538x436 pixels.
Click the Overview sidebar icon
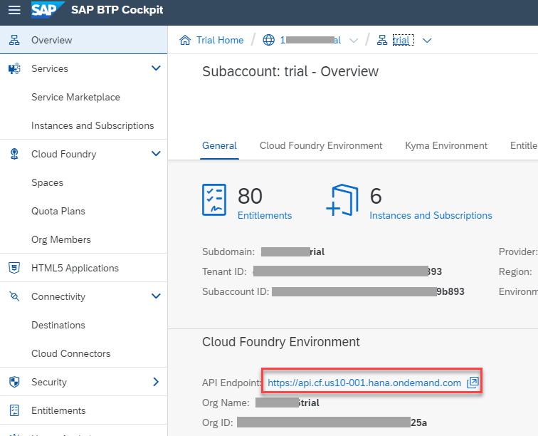click(14, 40)
